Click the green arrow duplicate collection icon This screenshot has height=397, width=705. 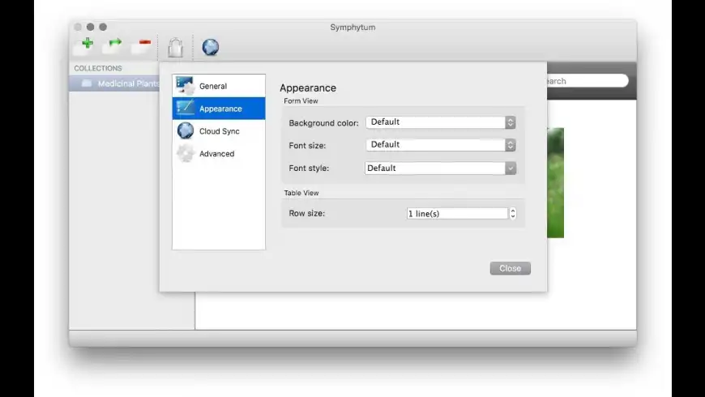[x=113, y=46]
